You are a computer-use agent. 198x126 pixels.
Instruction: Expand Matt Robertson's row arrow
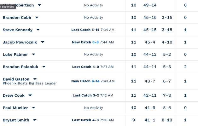point(39,5)
